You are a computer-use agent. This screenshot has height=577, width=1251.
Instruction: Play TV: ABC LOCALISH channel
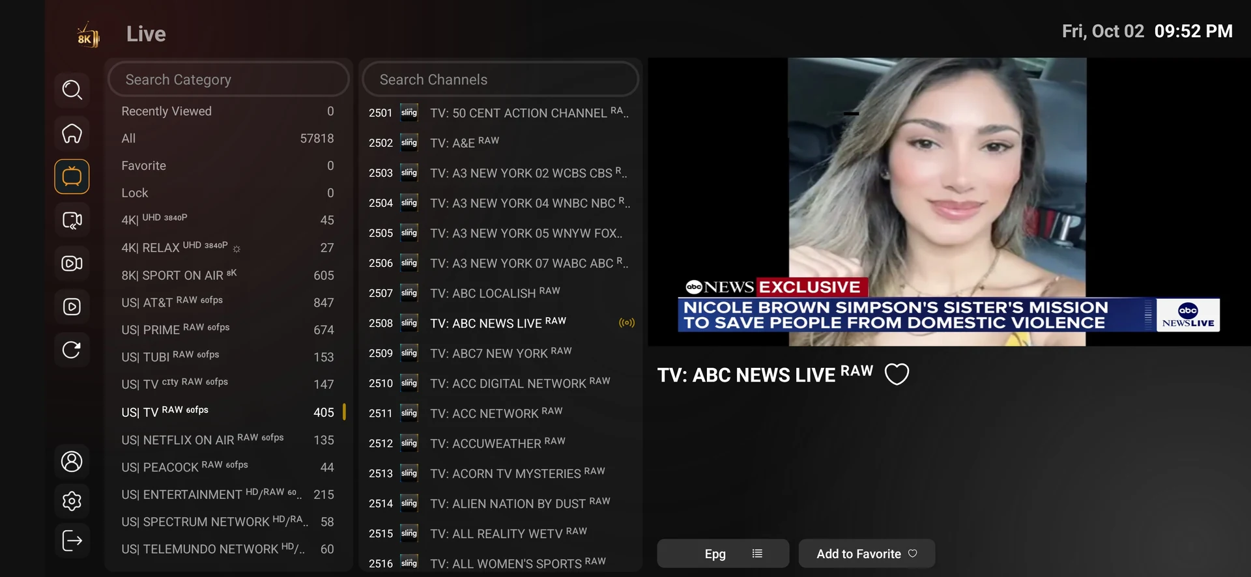point(500,293)
